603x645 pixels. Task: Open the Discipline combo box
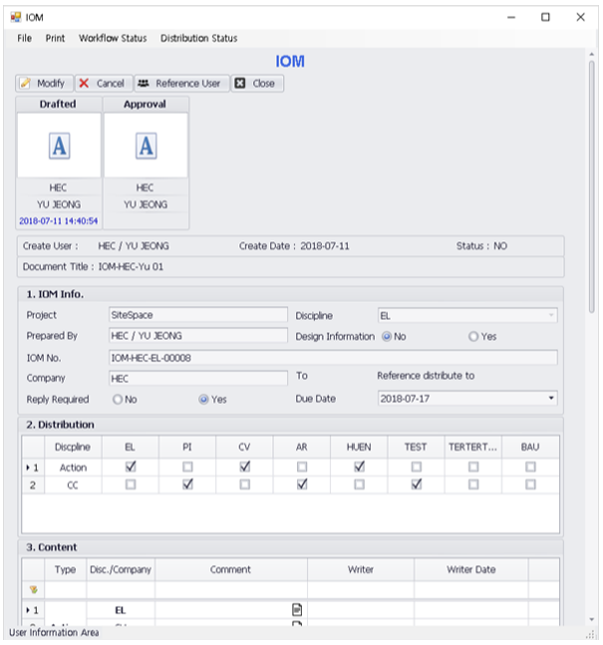[x=550, y=316]
